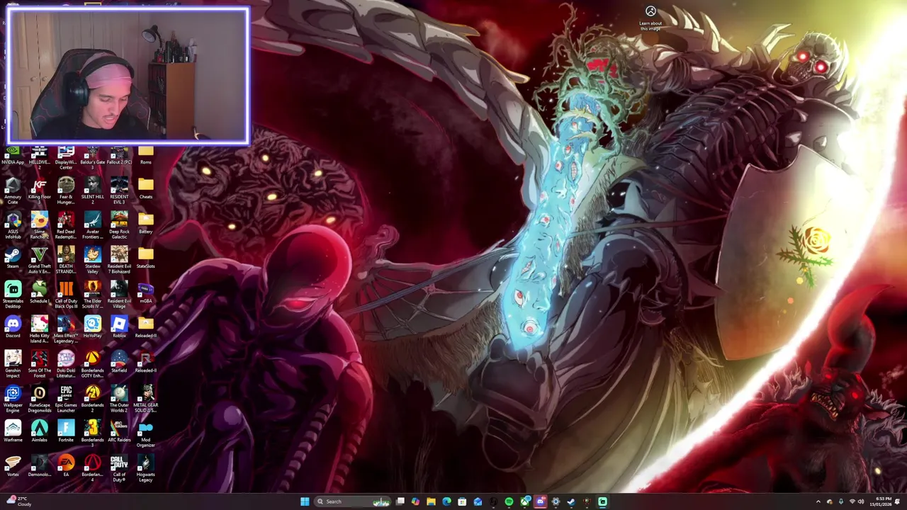
Task: Select the Streamlabs Desktop shortcut
Action: point(13,295)
